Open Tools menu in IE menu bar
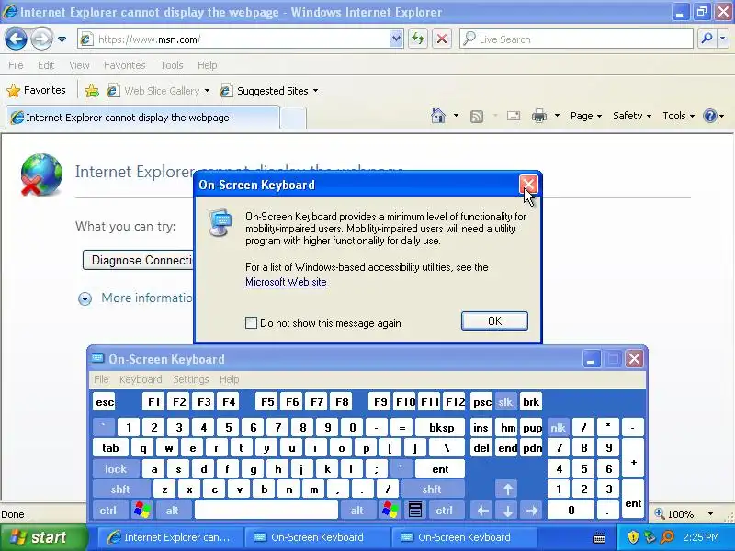 [x=172, y=65]
